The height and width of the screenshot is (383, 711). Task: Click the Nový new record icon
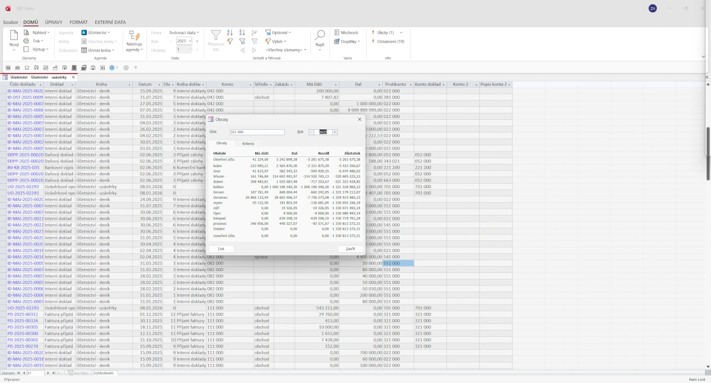click(x=14, y=36)
